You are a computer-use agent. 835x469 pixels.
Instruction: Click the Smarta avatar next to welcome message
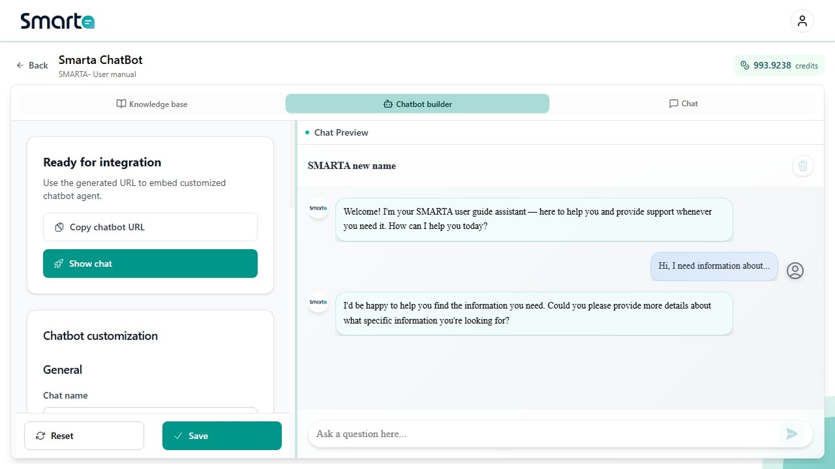pos(318,208)
